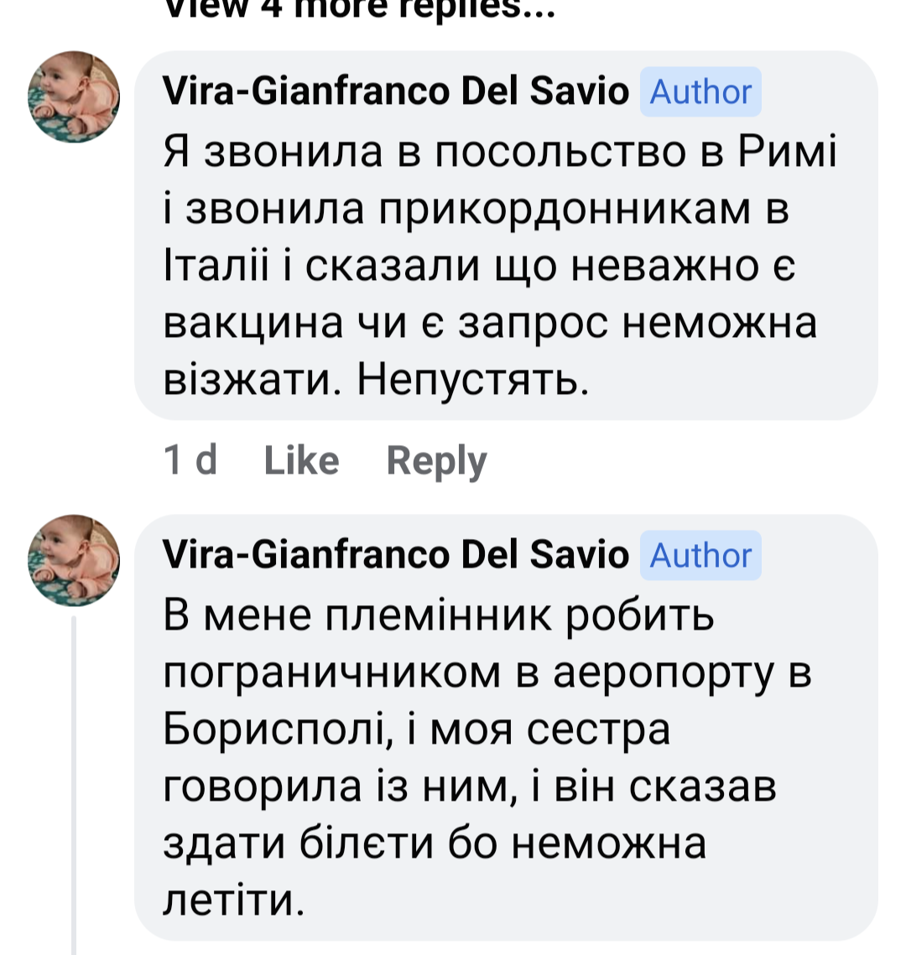Click Author badge on the посольство comment
Screen dimensions: 906x955
pyautogui.click(x=700, y=92)
